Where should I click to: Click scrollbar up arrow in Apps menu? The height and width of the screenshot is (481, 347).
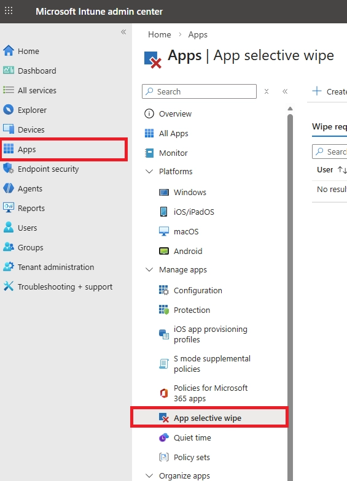pos(290,109)
